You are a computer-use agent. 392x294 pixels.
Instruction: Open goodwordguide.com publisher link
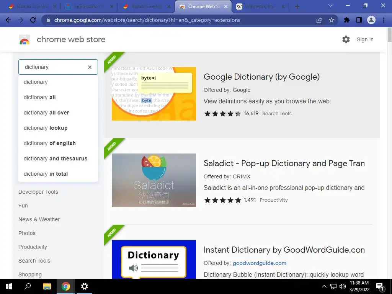pos(260,263)
